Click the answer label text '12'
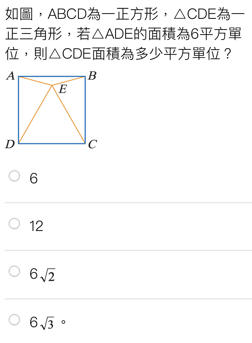Viewport: 252px width, 343px height. tap(36, 226)
